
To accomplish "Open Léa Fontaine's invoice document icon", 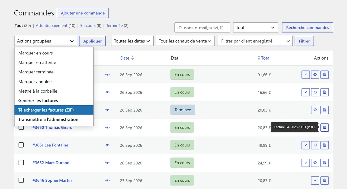I will tap(324, 145).
